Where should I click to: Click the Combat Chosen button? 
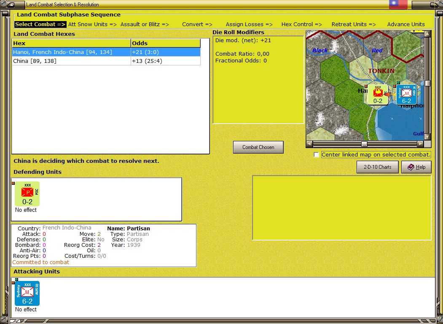(x=258, y=147)
